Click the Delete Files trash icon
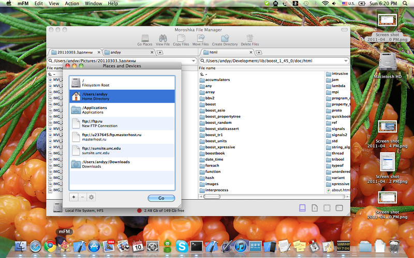The width and height of the screenshot is (414, 258). [x=250, y=38]
